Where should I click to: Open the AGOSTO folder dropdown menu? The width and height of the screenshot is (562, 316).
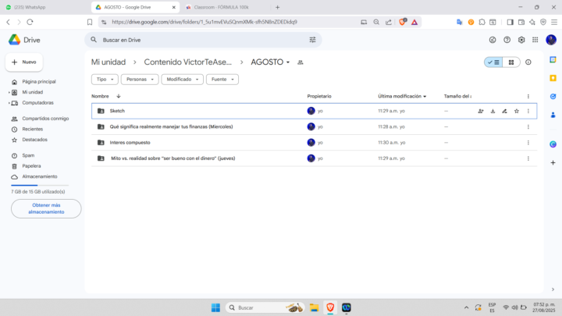tap(288, 62)
